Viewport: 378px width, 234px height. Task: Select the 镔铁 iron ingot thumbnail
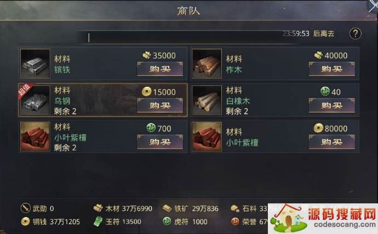click(x=35, y=63)
